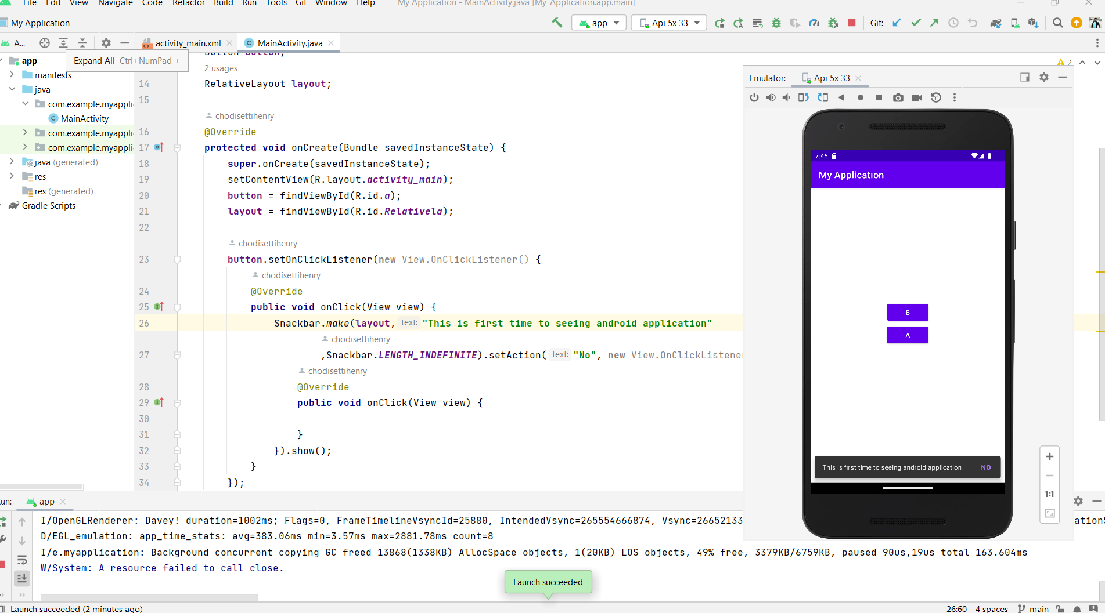Toggle soft-wrap in the Run console

coord(22,560)
